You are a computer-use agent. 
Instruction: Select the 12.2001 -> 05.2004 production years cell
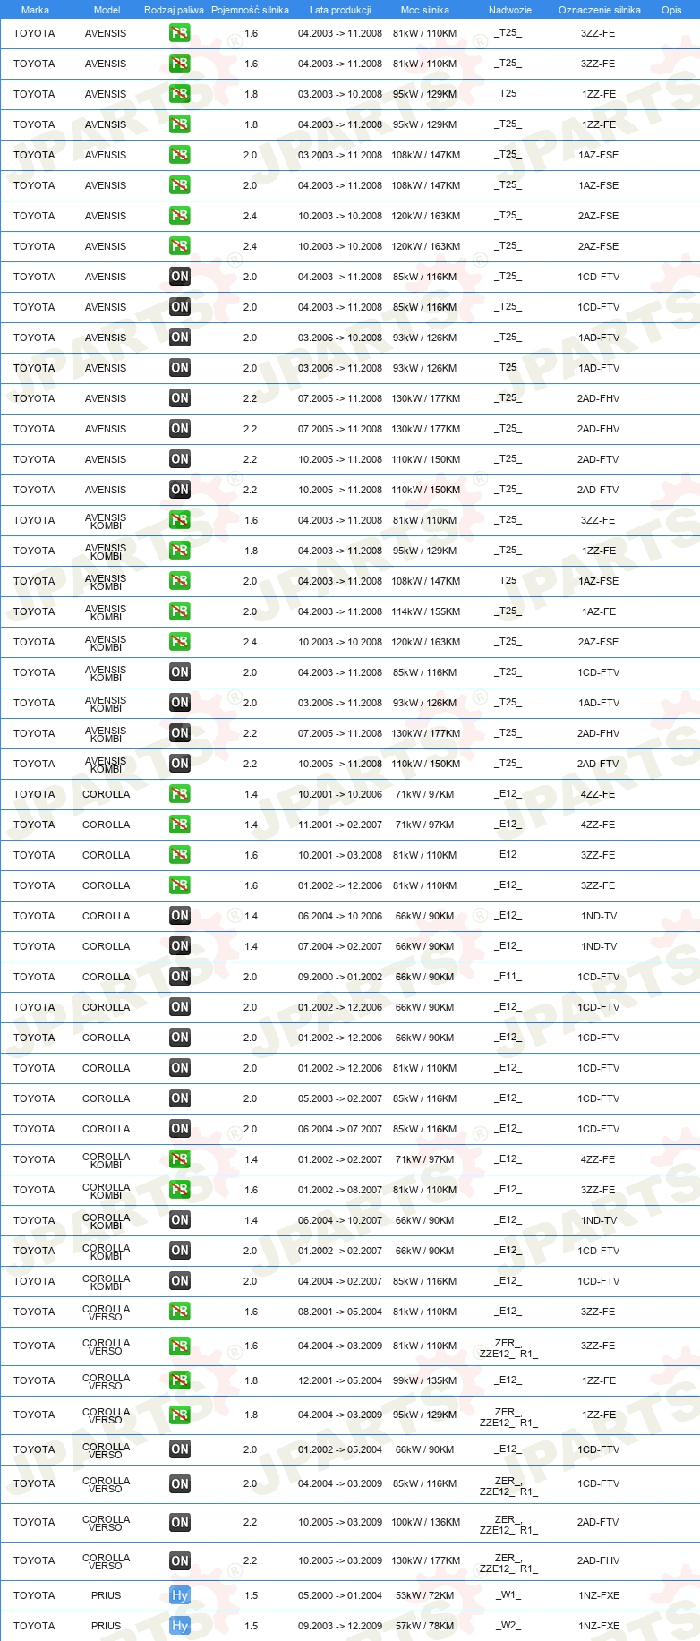(340, 1380)
